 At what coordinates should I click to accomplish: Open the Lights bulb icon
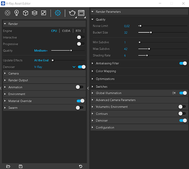pyautogui.click(x=17, y=13)
